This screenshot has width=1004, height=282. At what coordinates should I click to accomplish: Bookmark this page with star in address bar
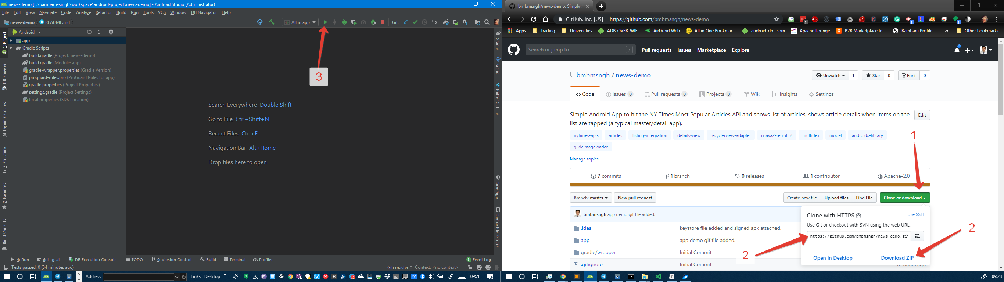(x=777, y=19)
